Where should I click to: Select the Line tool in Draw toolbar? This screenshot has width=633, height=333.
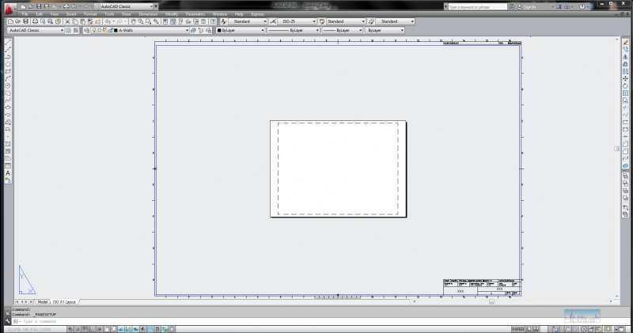(x=8, y=42)
